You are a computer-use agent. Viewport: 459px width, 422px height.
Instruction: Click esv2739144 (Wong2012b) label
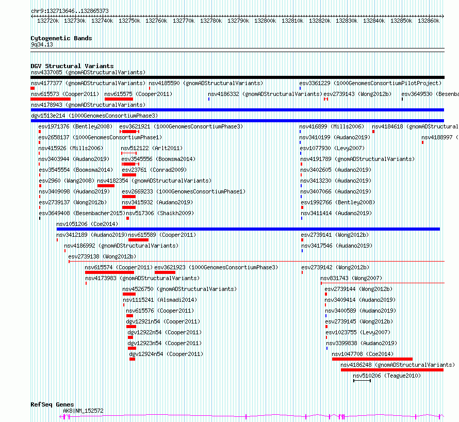358,289
